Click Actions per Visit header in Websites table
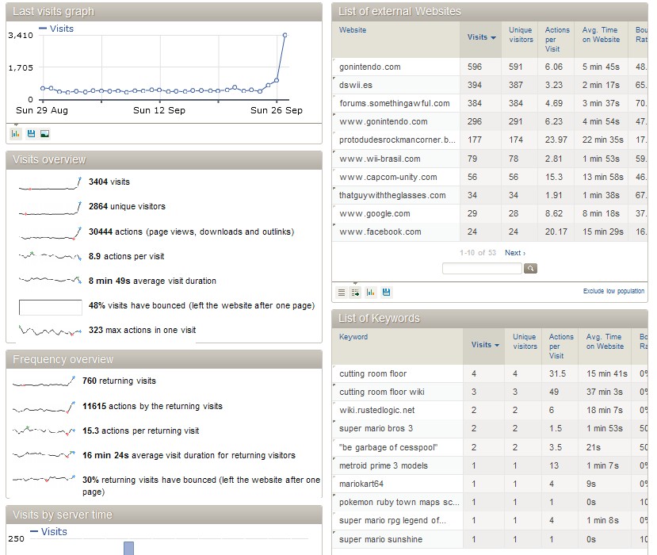This screenshot has width=657, height=555. (x=557, y=40)
